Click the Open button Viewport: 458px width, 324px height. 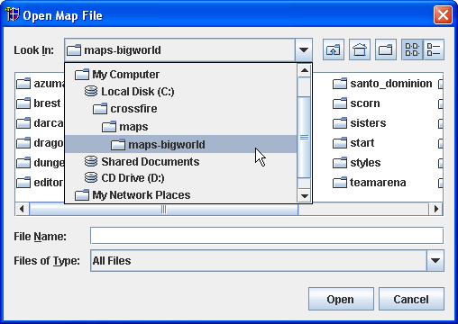341,299
